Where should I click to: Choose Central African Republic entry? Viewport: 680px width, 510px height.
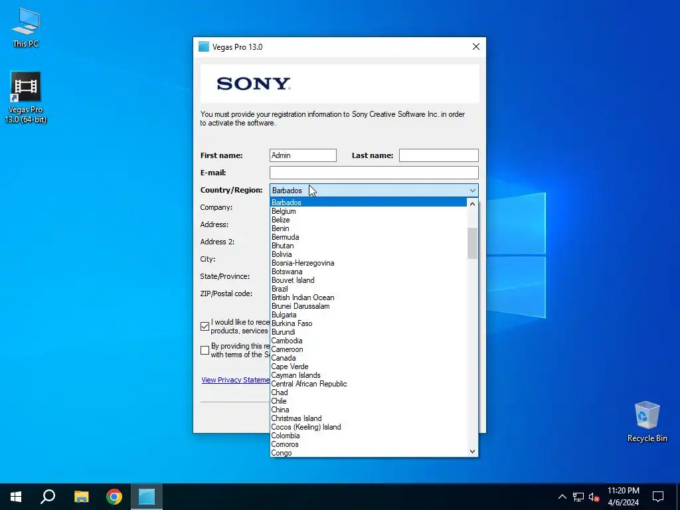(x=369, y=384)
